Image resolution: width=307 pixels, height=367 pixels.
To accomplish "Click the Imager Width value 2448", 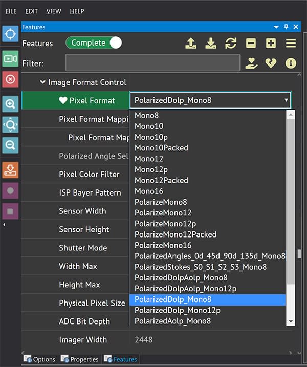I will 143,339.
